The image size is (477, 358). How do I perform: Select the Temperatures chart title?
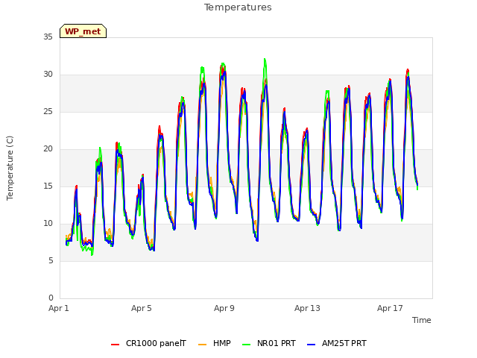(x=238, y=7)
